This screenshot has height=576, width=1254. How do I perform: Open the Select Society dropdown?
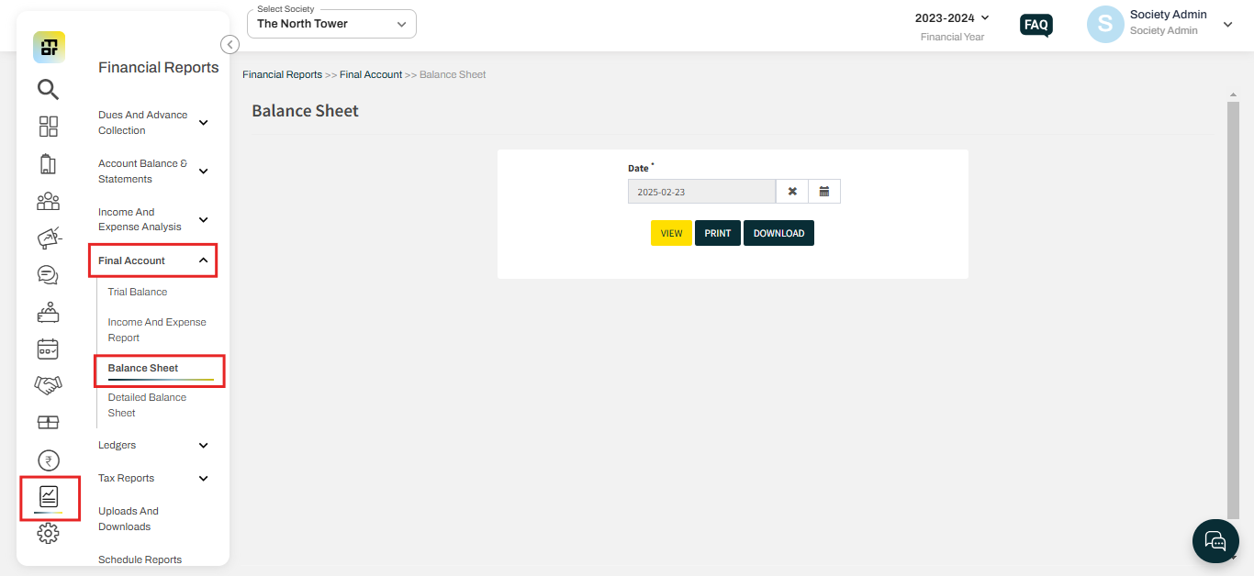(x=331, y=24)
